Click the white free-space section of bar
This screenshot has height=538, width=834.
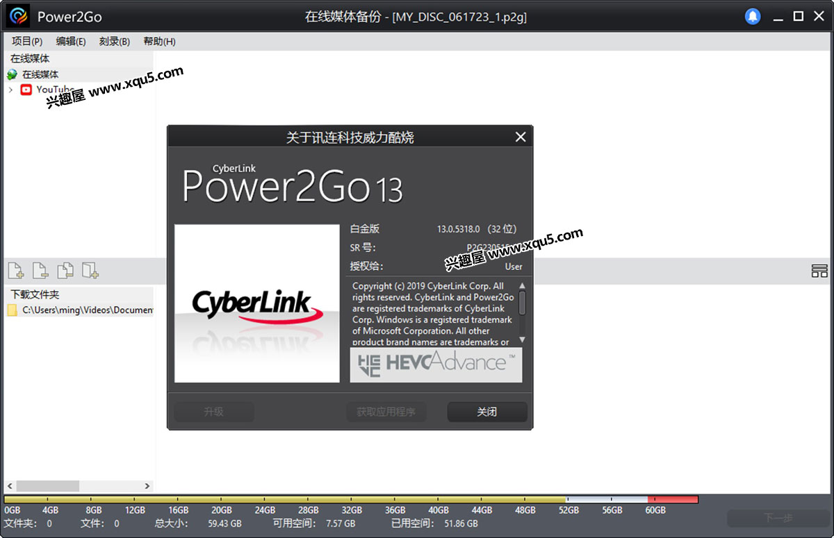pyautogui.click(x=607, y=500)
